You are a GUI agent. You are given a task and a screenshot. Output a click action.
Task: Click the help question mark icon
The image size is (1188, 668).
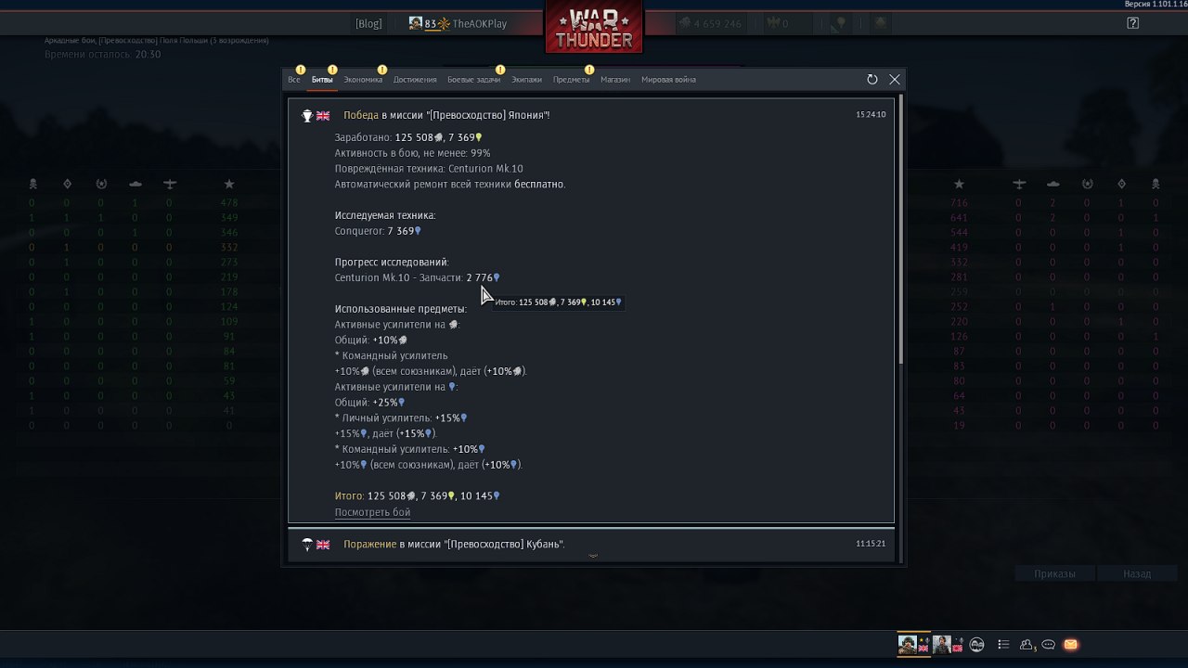[x=1132, y=23]
